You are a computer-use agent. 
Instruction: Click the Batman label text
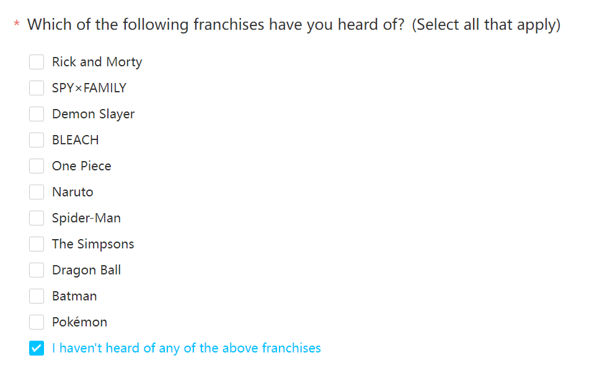[74, 296]
